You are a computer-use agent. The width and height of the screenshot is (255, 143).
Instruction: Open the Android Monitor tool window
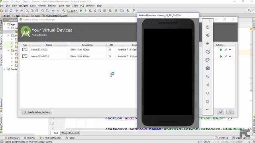coord(50,138)
